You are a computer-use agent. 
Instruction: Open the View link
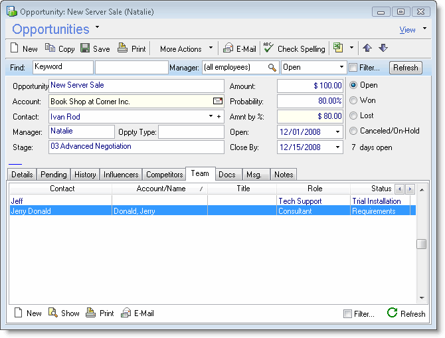click(407, 30)
